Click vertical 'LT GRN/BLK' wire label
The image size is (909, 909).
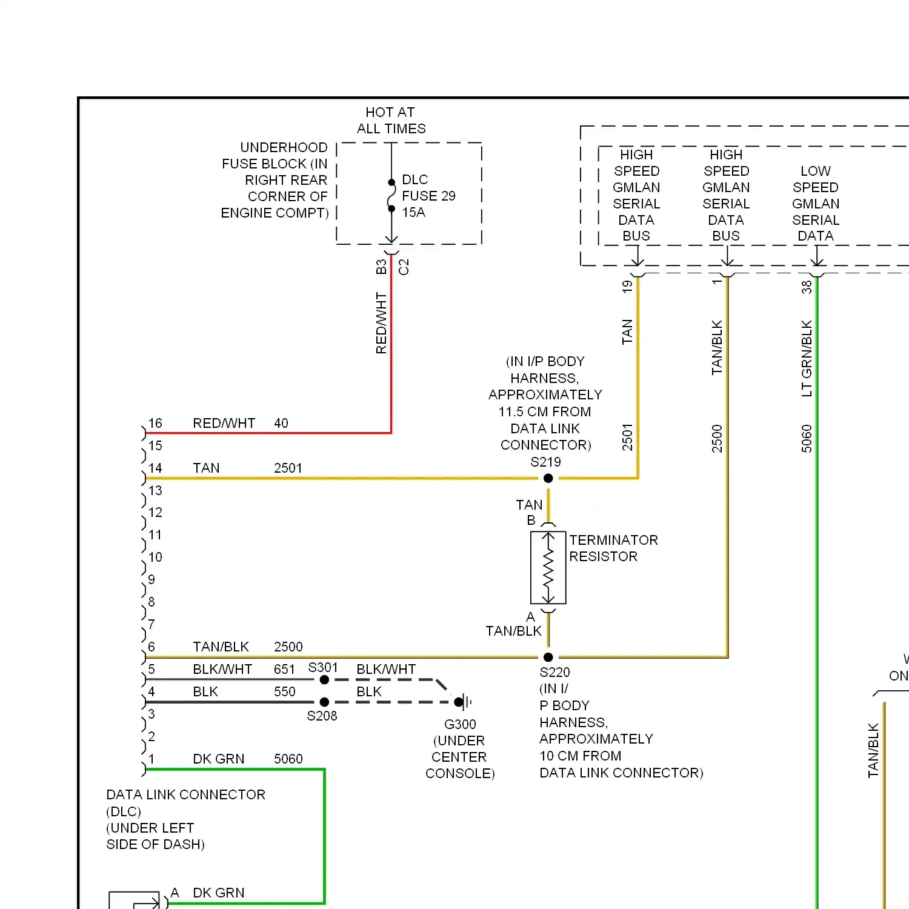(807, 359)
